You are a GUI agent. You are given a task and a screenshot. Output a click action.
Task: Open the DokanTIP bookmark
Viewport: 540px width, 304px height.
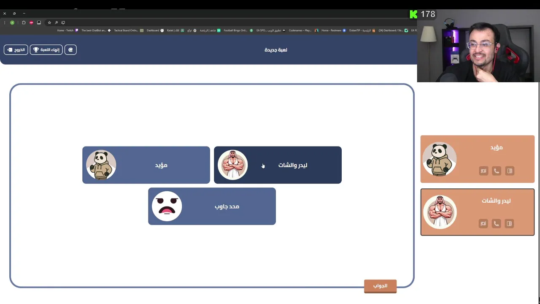[x=362, y=30]
